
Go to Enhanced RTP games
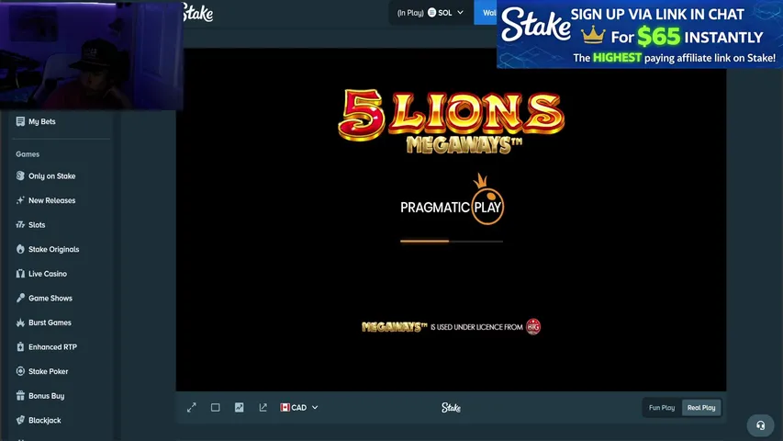[52, 347]
